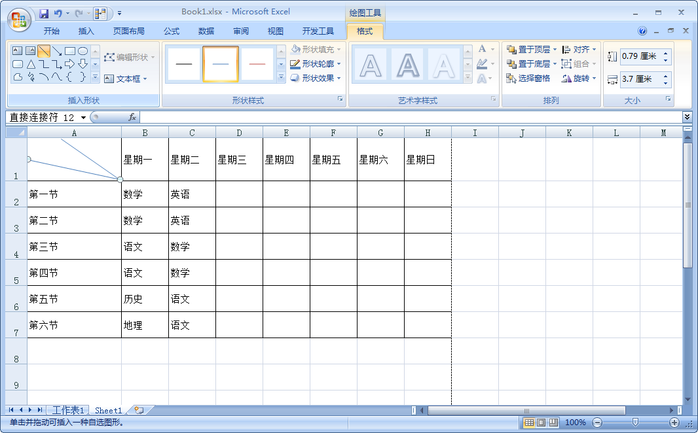Open the 置于顶层 dropdown arrow
The height and width of the screenshot is (433, 698).
coord(555,49)
